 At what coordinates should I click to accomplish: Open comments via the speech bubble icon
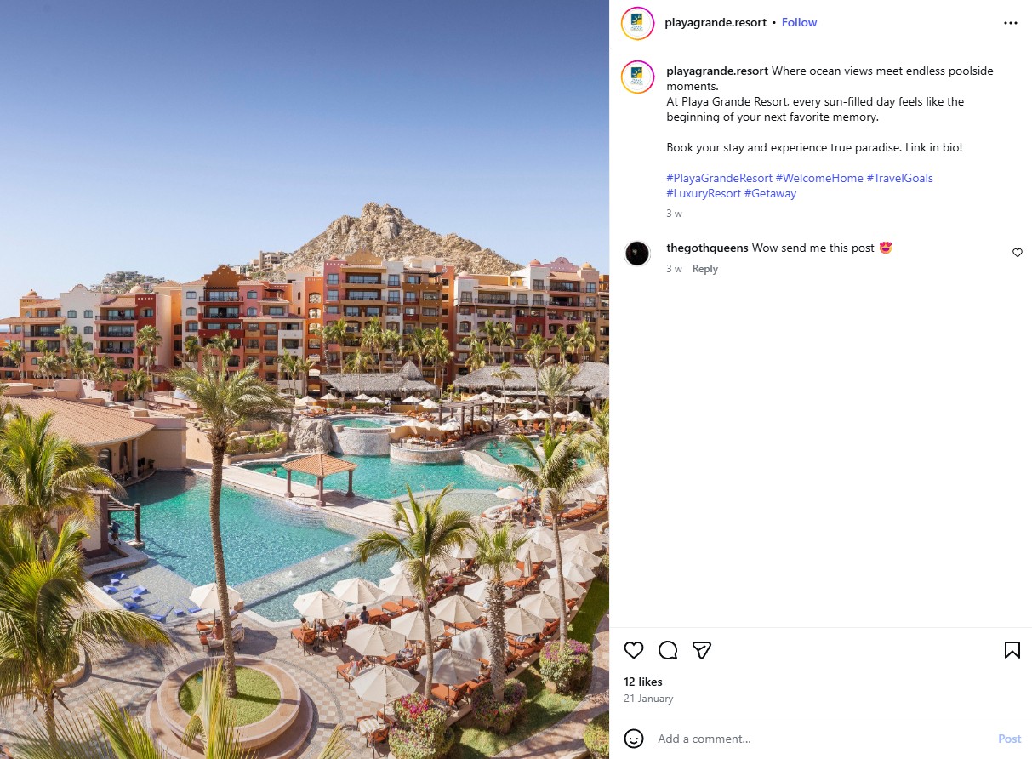tap(668, 650)
